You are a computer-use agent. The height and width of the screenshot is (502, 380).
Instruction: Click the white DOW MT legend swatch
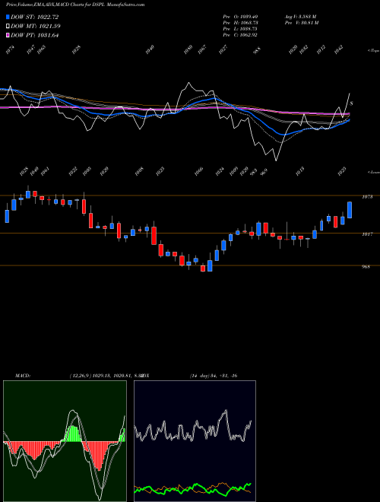pyautogui.click(x=8, y=27)
